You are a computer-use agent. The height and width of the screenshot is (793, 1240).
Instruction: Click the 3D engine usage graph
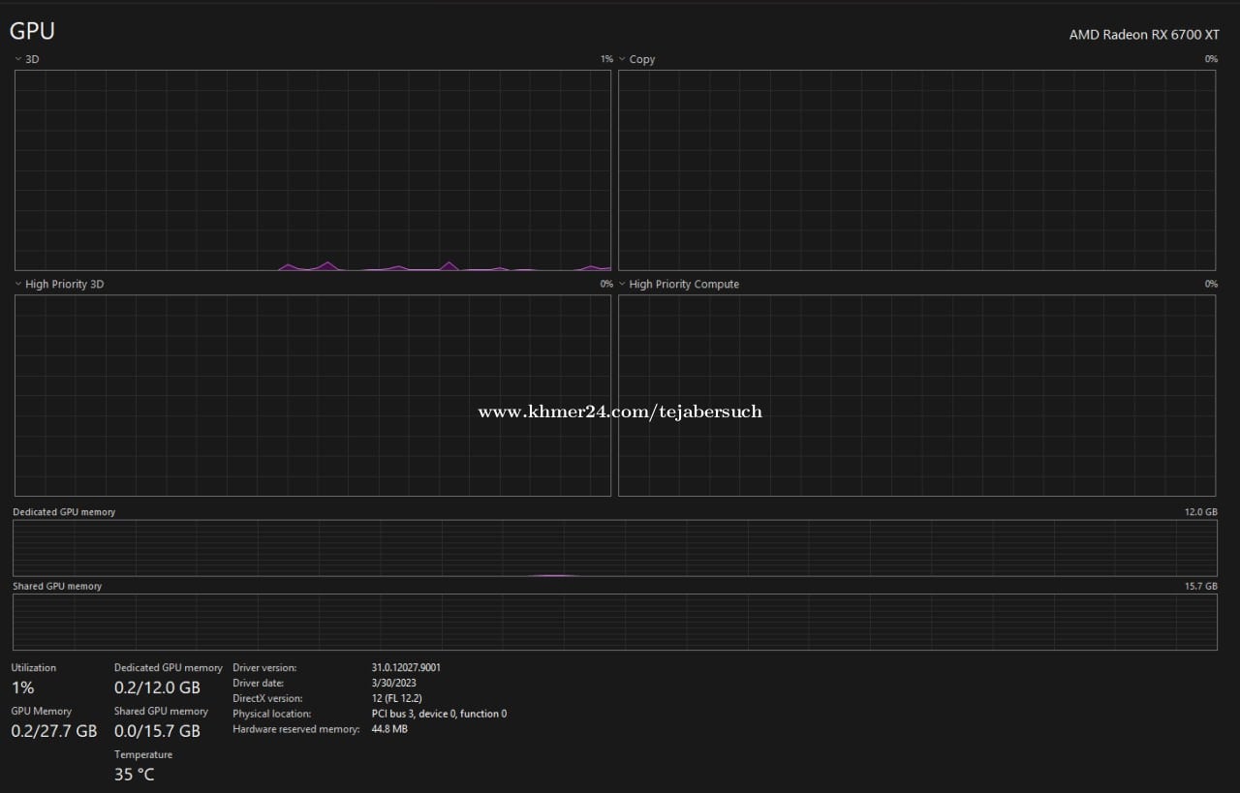click(313, 170)
